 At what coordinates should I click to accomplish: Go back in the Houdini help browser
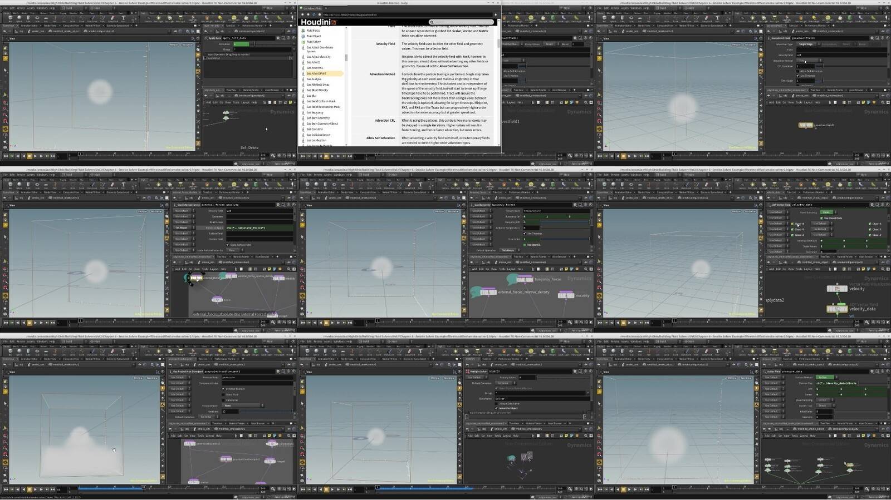click(x=303, y=14)
